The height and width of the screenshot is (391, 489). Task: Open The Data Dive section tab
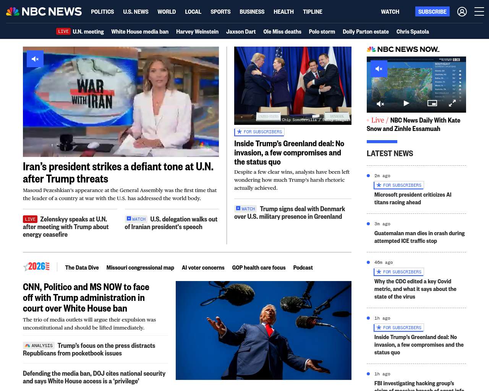[x=82, y=268]
